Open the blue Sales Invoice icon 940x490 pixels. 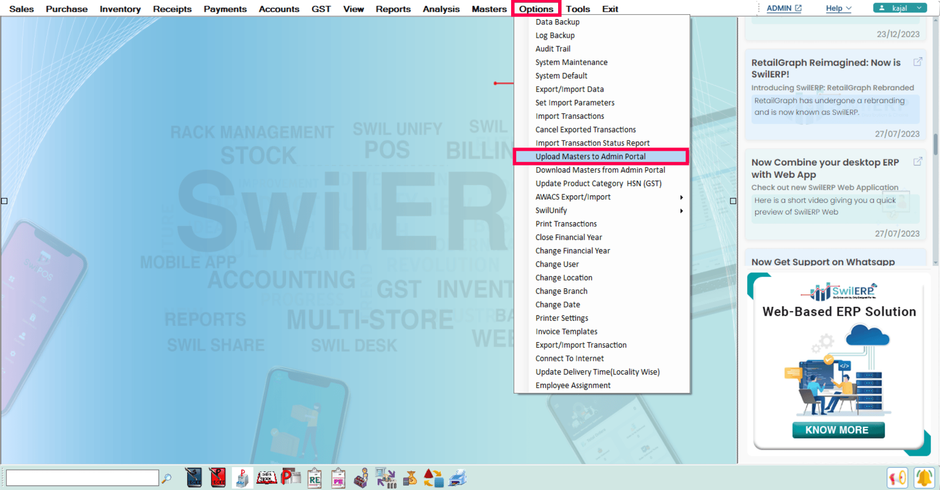pos(193,478)
